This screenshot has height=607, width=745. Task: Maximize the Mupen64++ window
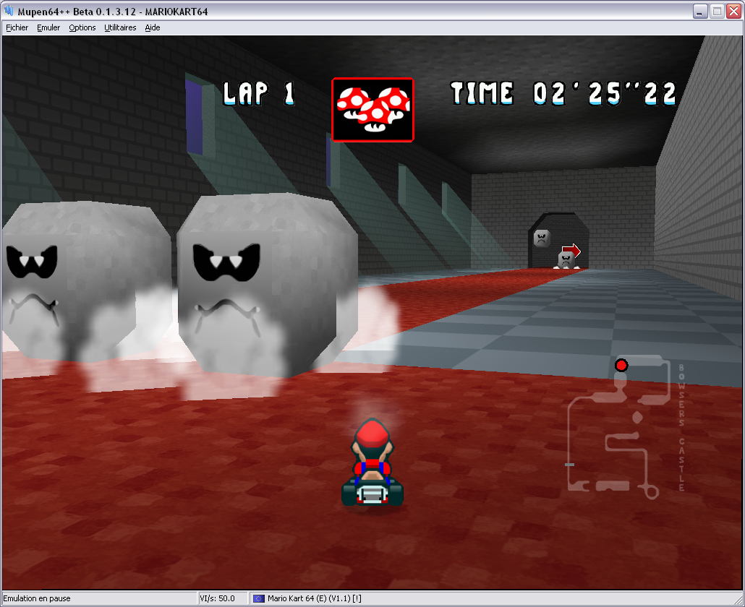717,11
